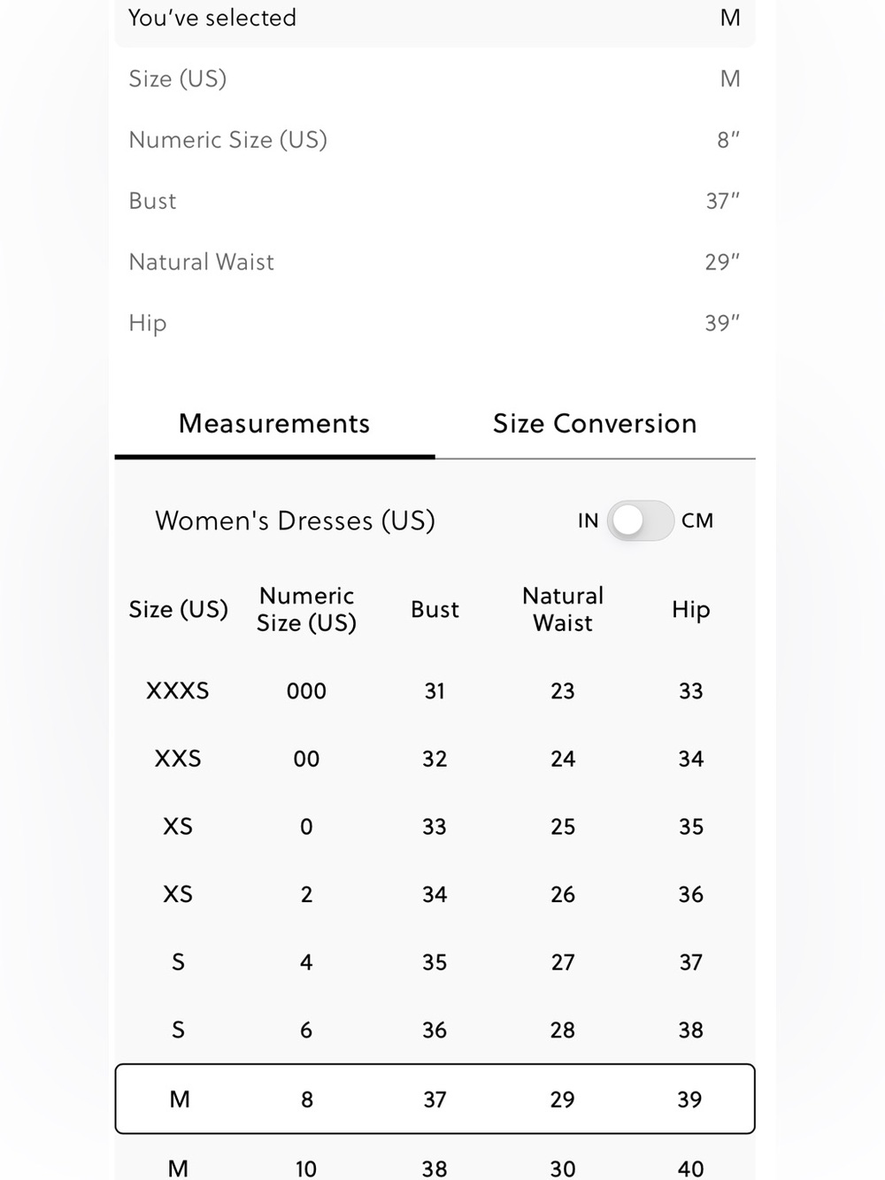Click the You've selected M summary row
Screen dimensions: 885x1180
coord(435,19)
